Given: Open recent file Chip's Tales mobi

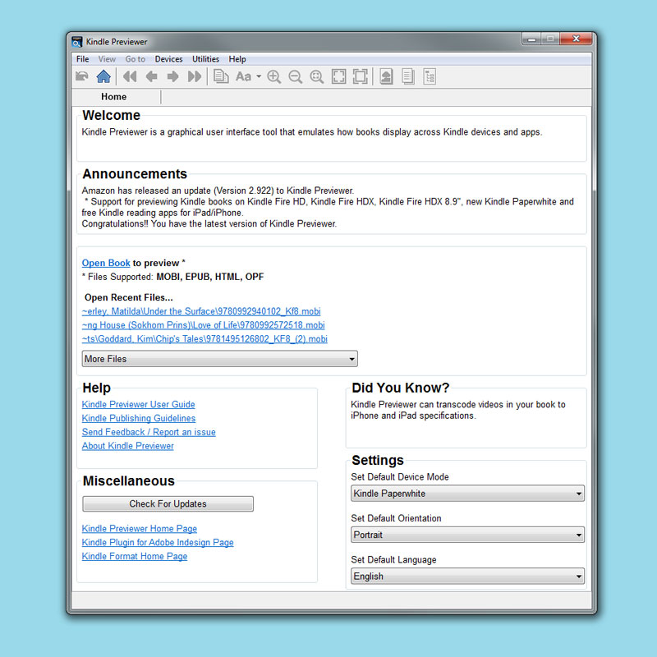Looking at the screenshot, I should point(204,339).
